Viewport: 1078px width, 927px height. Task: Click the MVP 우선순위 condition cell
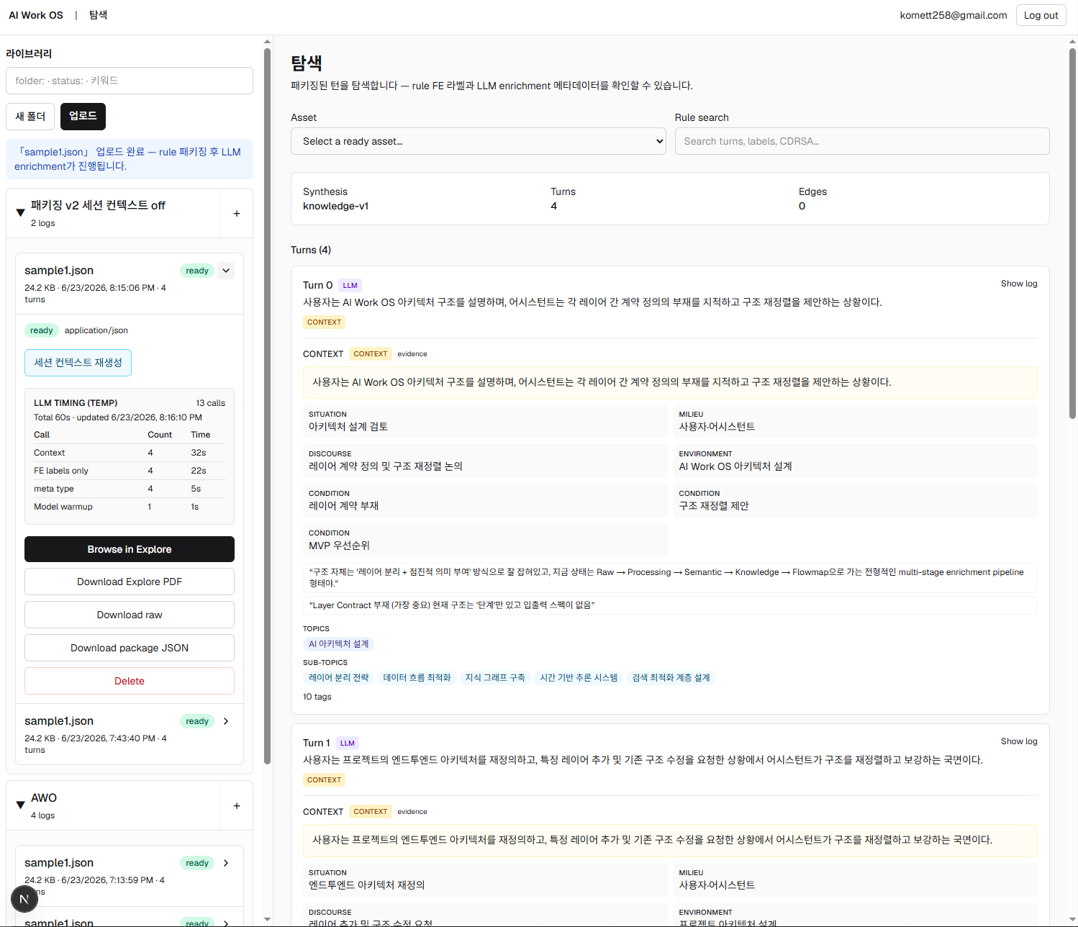point(485,540)
